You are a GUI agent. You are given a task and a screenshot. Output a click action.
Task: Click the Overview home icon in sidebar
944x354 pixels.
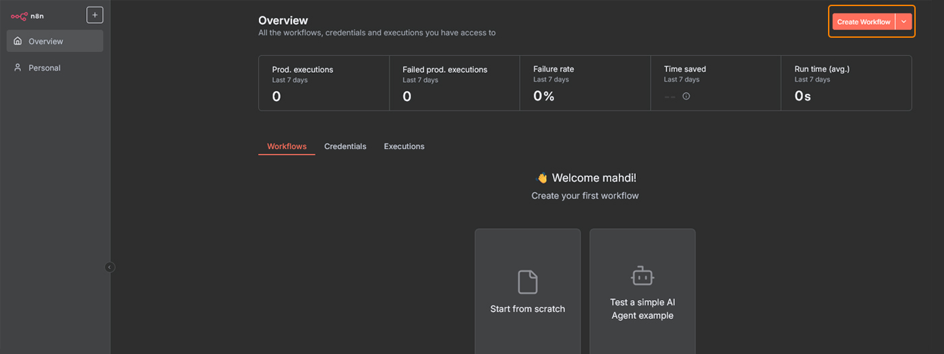pyautogui.click(x=18, y=41)
